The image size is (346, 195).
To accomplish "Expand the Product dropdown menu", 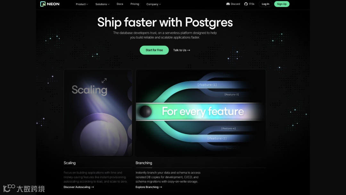I will coord(82,4).
